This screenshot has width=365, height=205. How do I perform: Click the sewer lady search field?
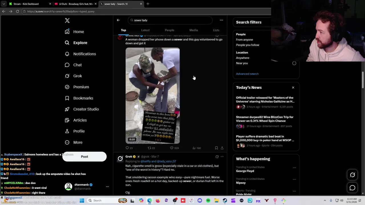[170, 20]
